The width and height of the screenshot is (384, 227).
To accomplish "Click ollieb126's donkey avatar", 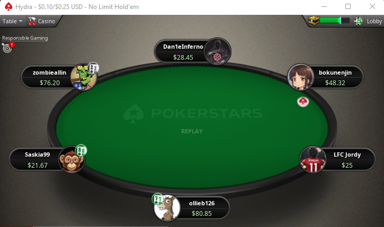I will (x=167, y=208).
